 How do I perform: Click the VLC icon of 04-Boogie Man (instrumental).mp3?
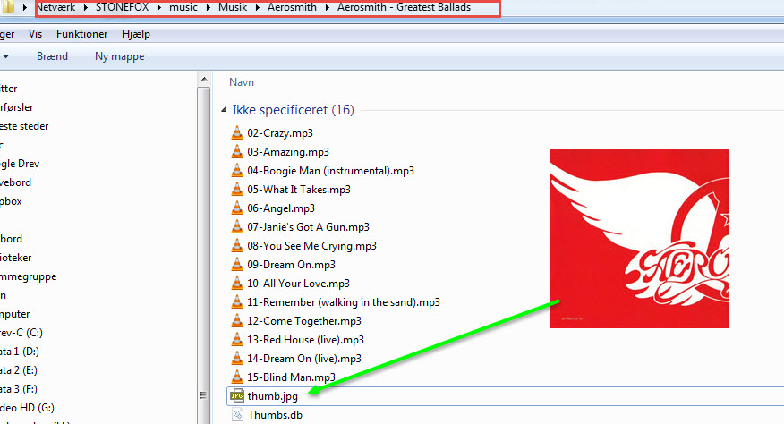[x=237, y=170]
